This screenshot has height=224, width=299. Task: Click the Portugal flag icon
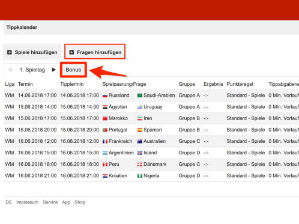click(105, 130)
